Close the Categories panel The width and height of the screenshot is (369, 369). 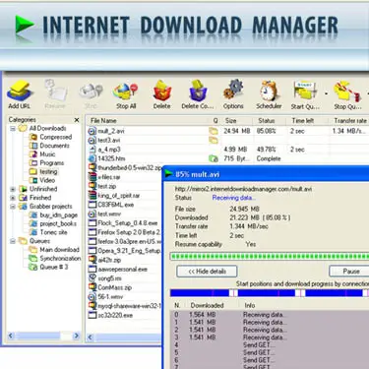coord(77,120)
